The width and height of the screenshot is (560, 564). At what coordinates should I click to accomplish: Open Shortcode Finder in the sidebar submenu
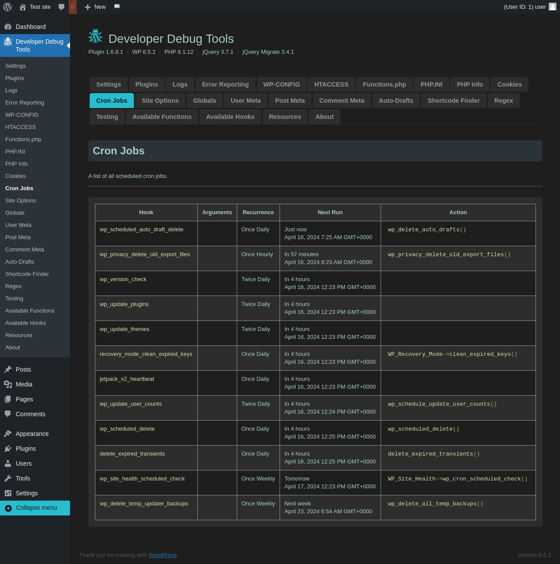[27, 274]
